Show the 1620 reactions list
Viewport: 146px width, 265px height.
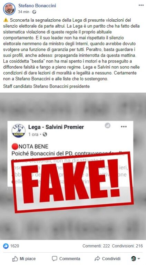(14, 246)
